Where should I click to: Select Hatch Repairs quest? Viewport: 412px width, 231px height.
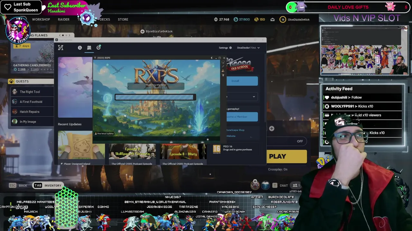click(x=32, y=112)
